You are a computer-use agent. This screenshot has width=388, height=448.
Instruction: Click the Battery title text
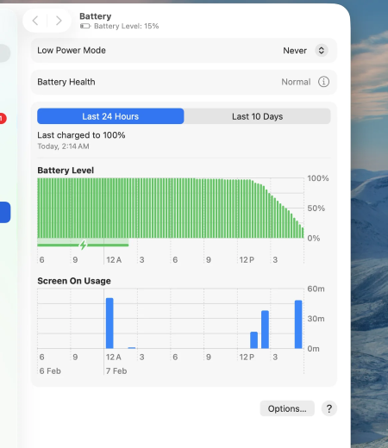pyautogui.click(x=96, y=16)
